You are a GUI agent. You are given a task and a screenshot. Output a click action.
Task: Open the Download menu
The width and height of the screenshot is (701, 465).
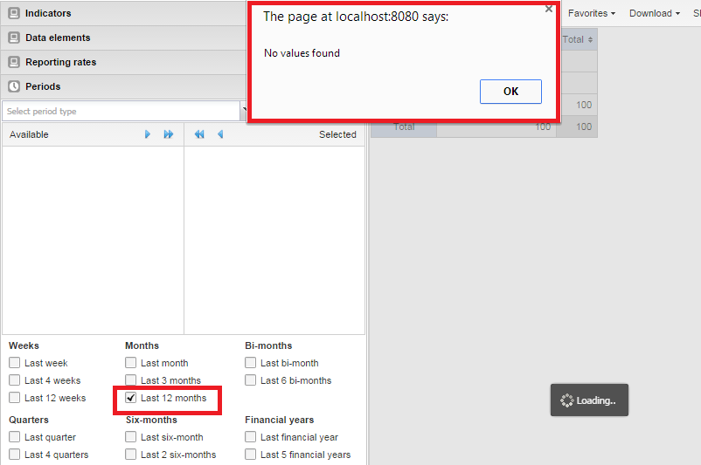(655, 13)
